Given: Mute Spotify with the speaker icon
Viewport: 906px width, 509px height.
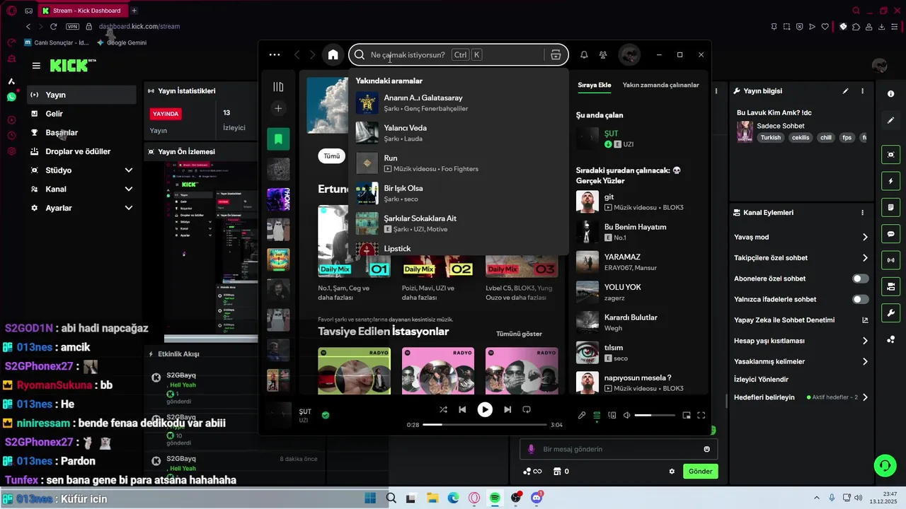Looking at the screenshot, I should click(626, 416).
